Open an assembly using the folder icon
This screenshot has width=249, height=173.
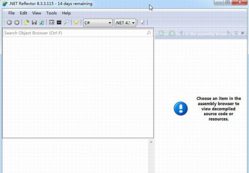[27, 22]
